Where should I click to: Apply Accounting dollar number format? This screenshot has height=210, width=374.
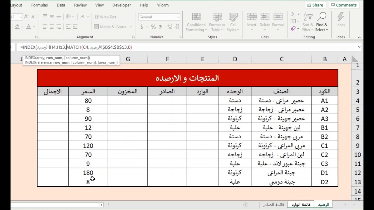(142, 27)
